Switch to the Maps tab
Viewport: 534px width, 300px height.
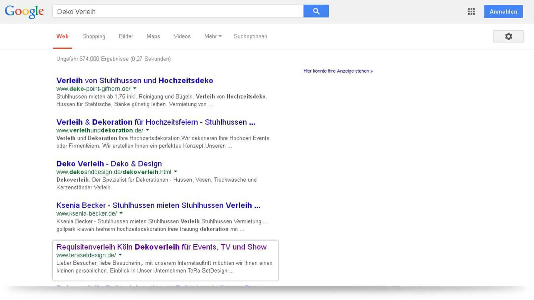(153, 36)
